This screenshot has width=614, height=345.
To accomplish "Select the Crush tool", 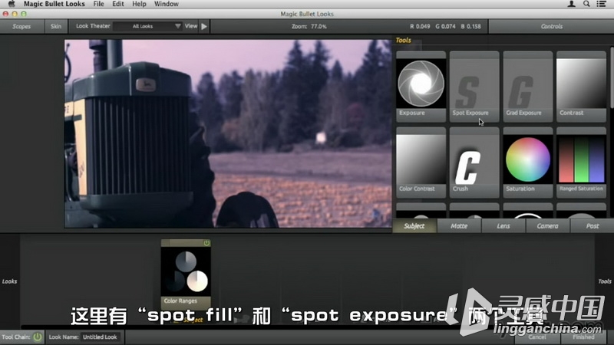I will (474, 162).
